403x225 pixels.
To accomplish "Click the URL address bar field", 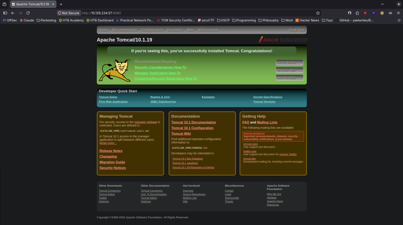I will pyautogui.click(x=197, y=13).
